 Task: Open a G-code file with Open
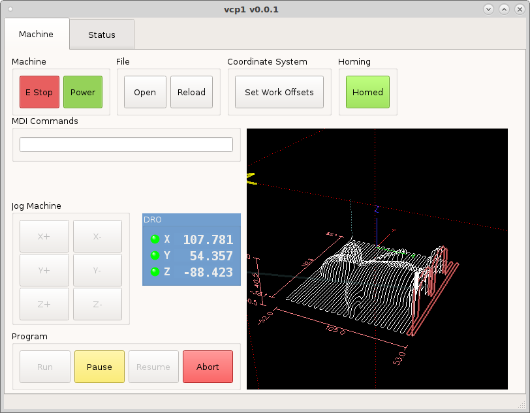[x=145, y=92]
